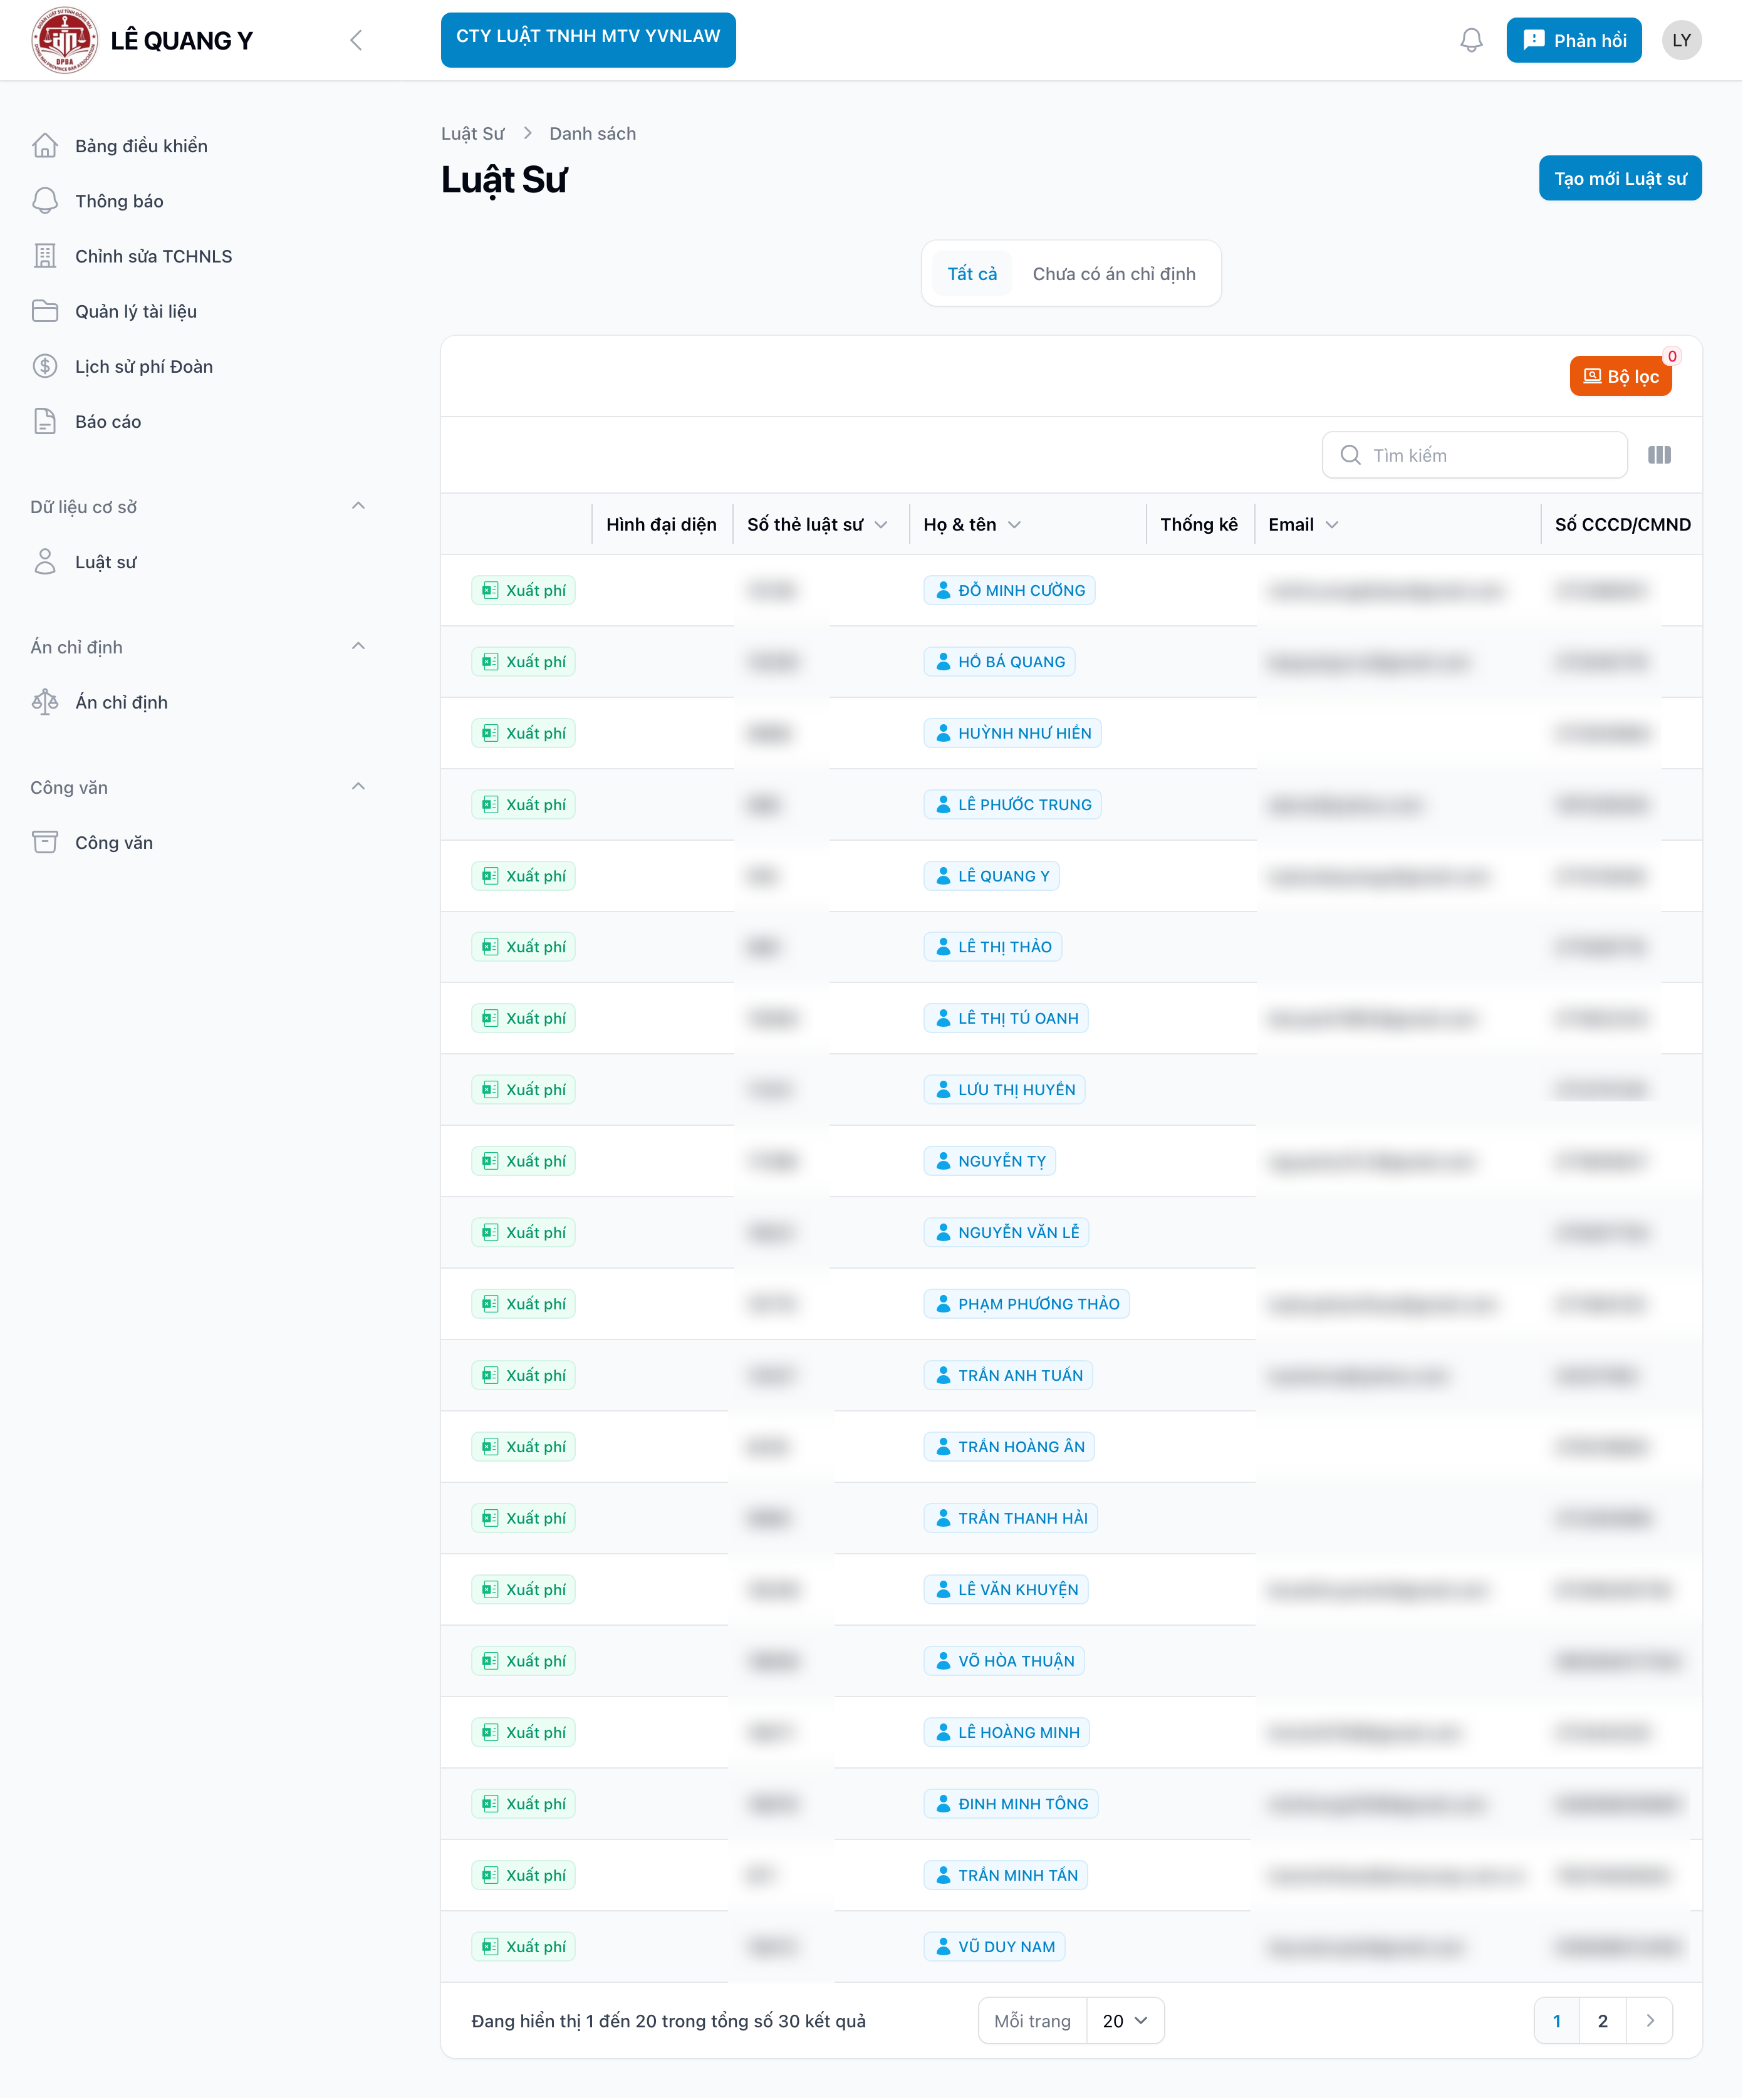Image resolution: width=1743 pixels, height=2100 pixels.
Task: Open the LY user avatar
Action: pos(1681,40)
